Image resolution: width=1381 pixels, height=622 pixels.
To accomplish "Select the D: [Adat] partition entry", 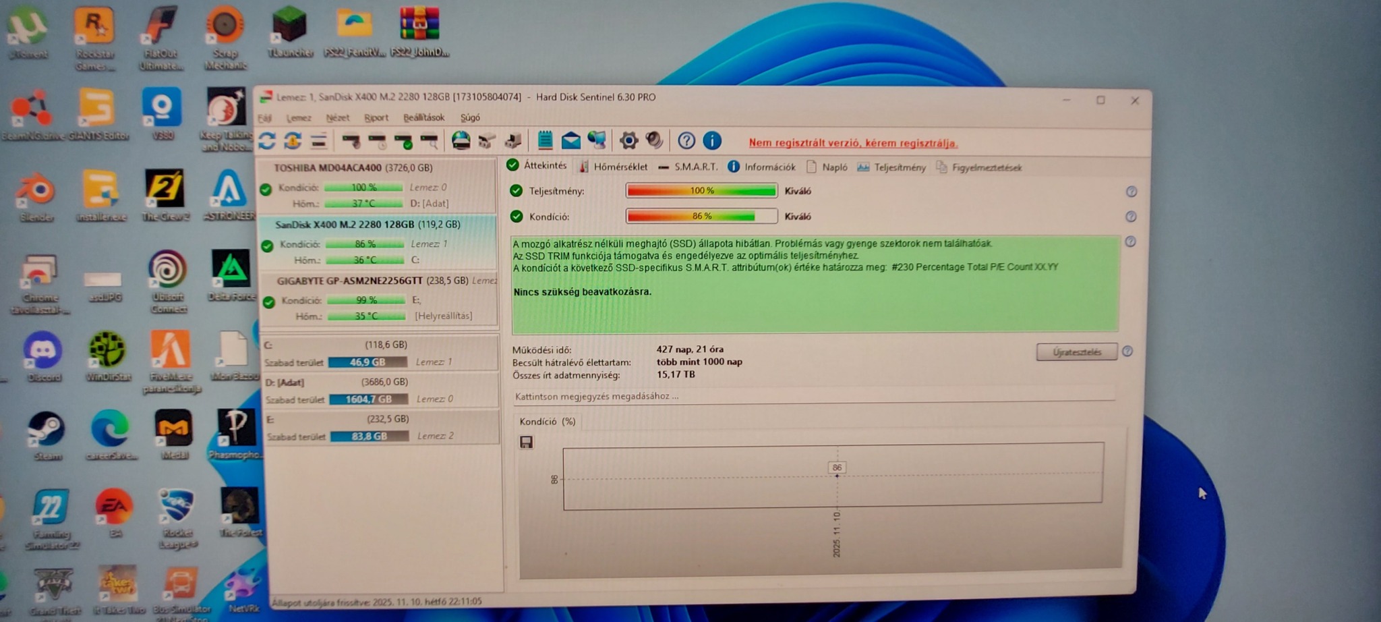I will pos(382,391).
